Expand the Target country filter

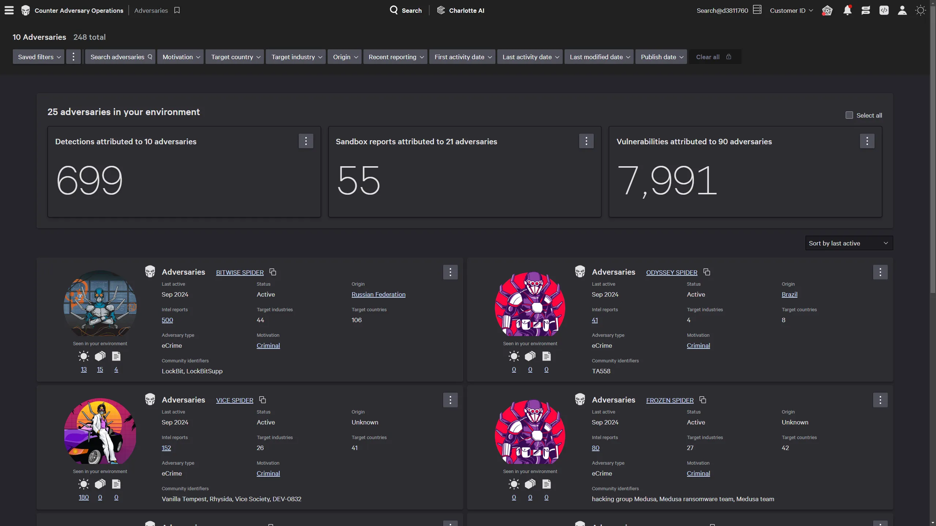pos(235,57)
